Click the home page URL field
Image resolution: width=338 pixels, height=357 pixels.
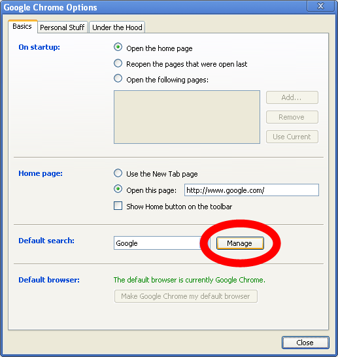252,190
